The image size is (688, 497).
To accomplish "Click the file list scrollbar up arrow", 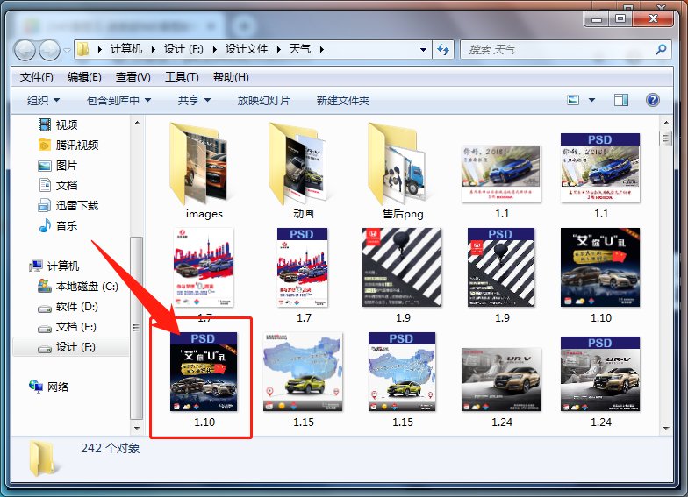I will 666,123.
